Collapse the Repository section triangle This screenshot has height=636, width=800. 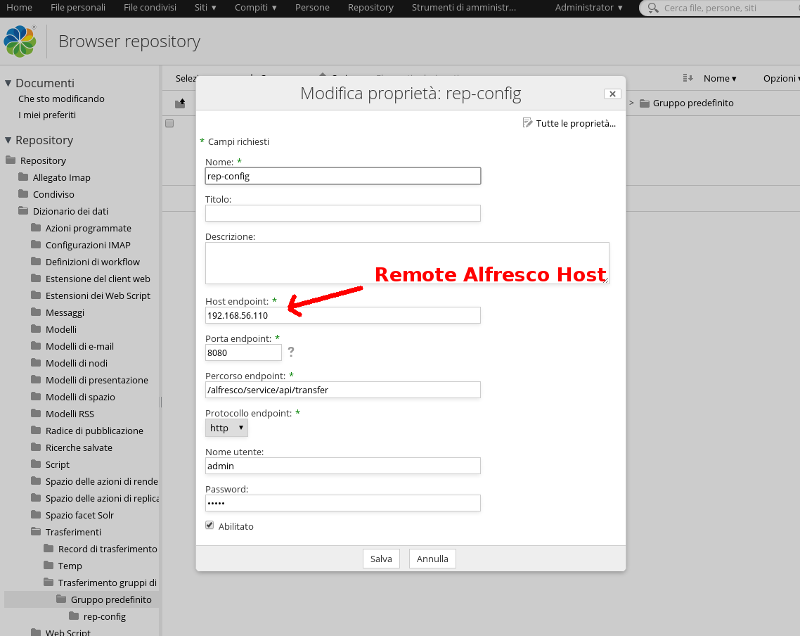click(x=8, y=140)
